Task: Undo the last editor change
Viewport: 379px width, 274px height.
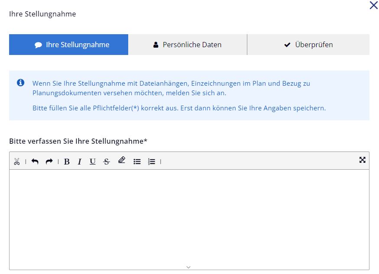Action: coord(36,161)
